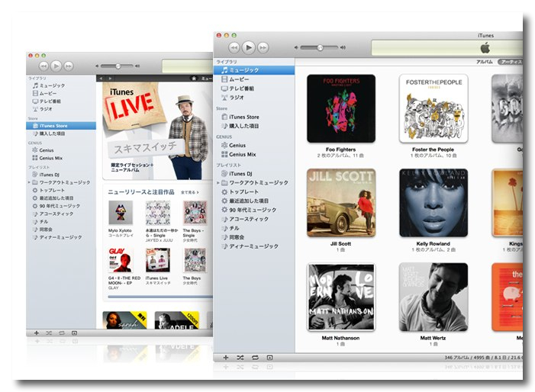Image resolution: width=535 pixels, height=392 pixels.
Task: Expand ワークアウトミュージック folder in back window
Action: [29, 182]
